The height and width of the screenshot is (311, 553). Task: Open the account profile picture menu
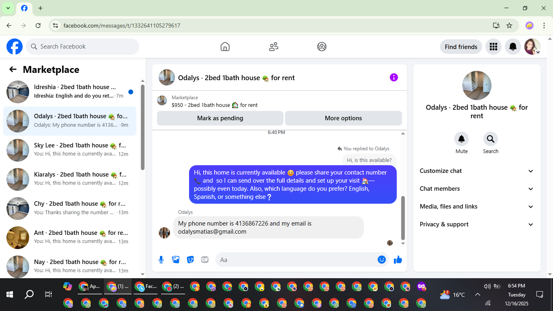tap(532, 47)
